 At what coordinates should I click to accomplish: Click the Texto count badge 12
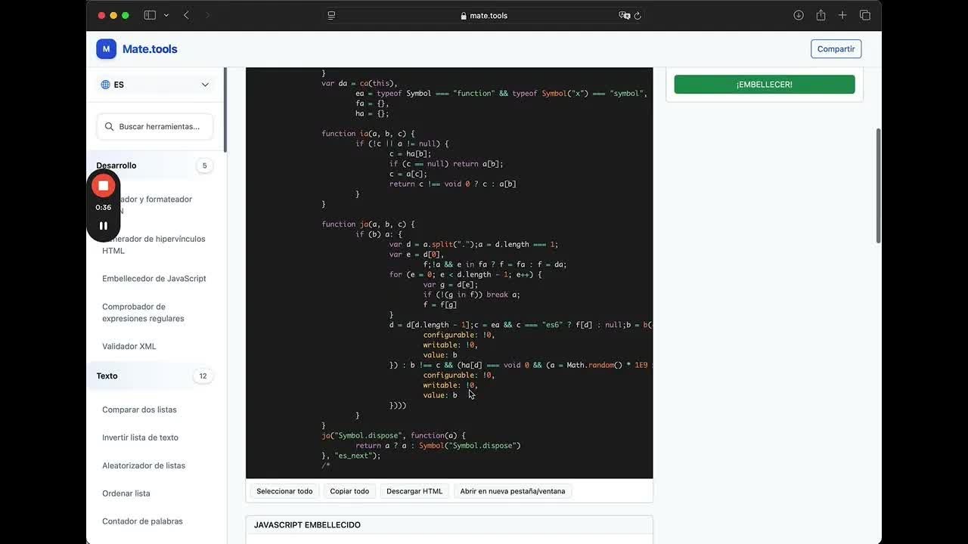pyautogui.click(x=203, y=376)
